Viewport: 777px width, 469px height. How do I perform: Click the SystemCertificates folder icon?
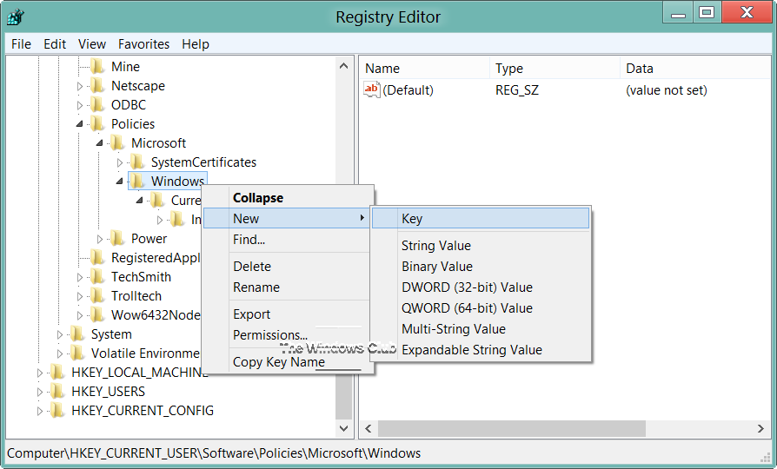[136, 162]
